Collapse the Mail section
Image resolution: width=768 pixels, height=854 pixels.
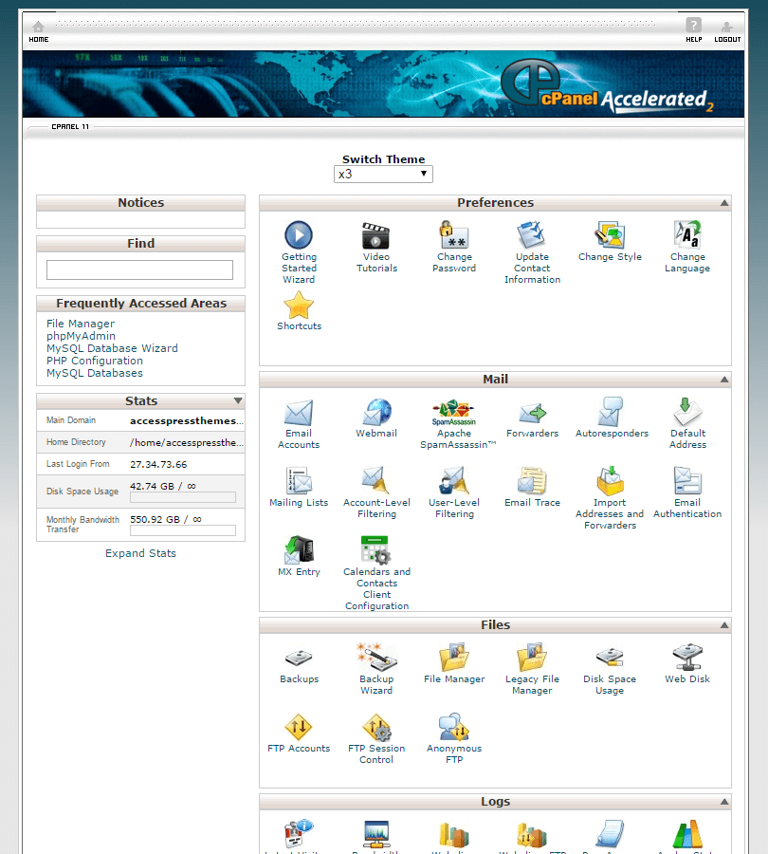tap(724, 380)
